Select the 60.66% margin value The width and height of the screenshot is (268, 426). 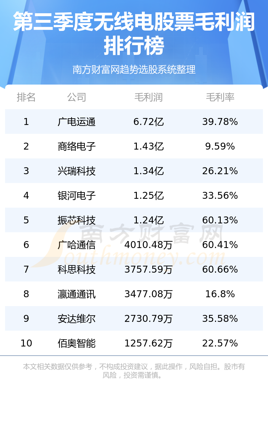click(220, 269)
